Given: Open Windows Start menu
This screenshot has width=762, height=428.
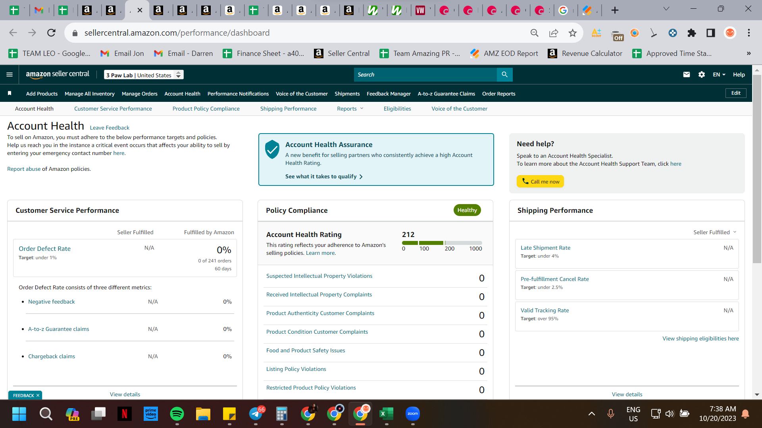Looking at the screenshot, I should pyautogui.click(x=19, y=414).
